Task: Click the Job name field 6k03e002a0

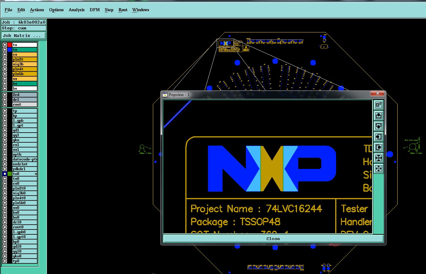Action: (x=24, y=22)
